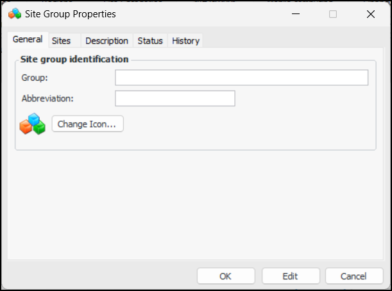This screenshot has height=291, width=392.
Task: Show the History tab
Action: pos(185,40)
